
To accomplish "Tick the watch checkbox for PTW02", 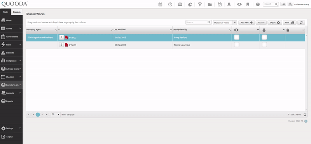I will pyautogui.click(x=237, y=37).
